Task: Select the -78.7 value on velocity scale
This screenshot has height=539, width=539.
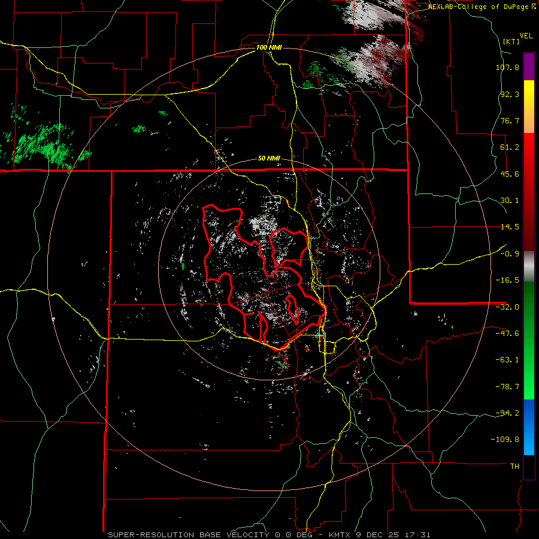Action: [x=507, y=387]
